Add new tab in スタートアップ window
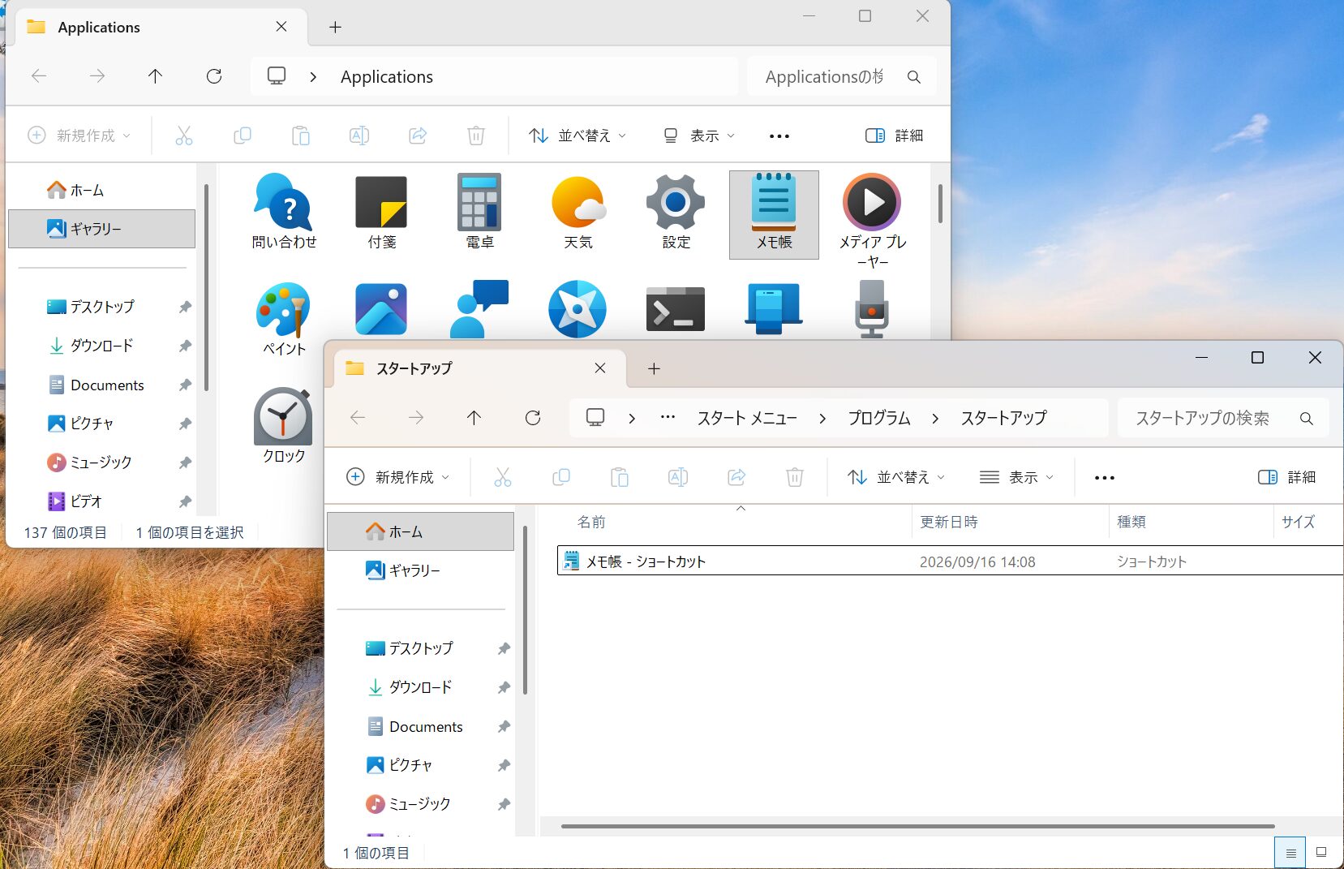The height and width of the screenshot is (869, 1344). [654, 368]
